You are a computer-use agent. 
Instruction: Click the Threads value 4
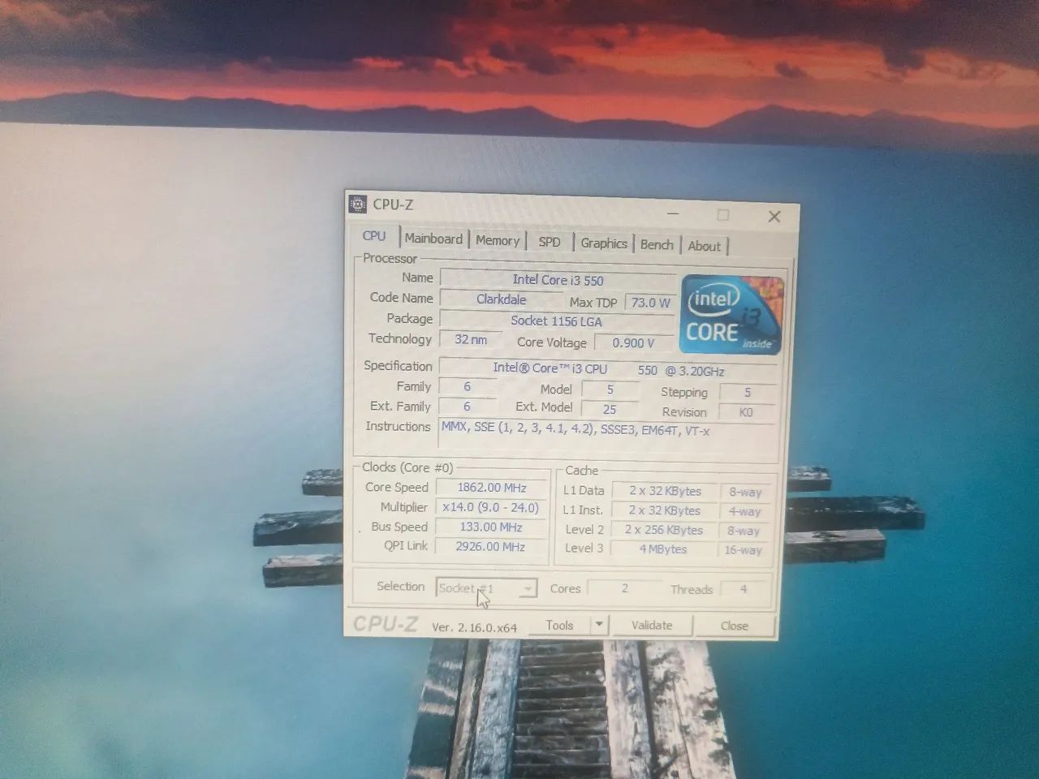[744, 589]
